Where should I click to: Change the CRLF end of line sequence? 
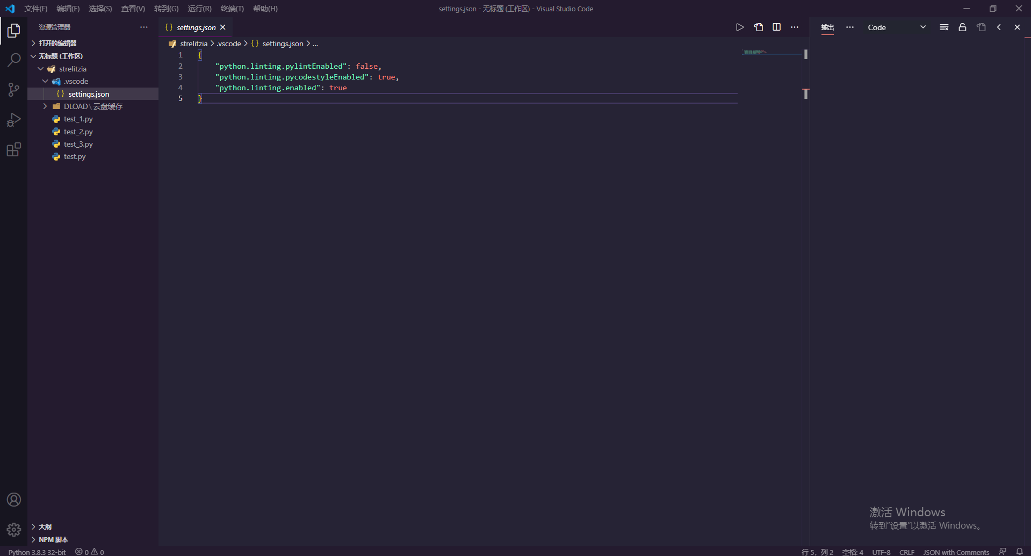[x=907, y=552]
